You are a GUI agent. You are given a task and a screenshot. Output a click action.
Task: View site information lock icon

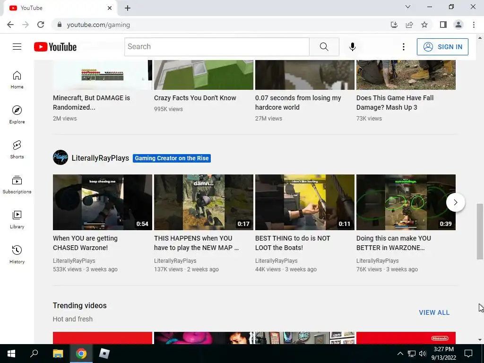tap(60, 25)
